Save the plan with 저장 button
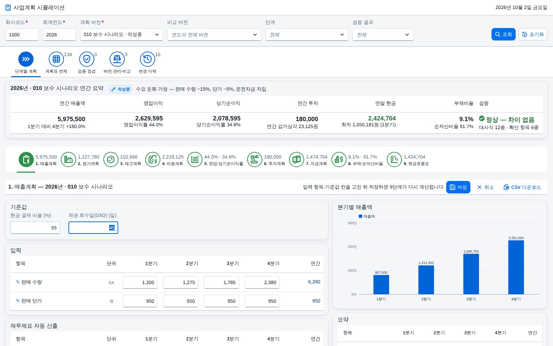 (458, 187)
